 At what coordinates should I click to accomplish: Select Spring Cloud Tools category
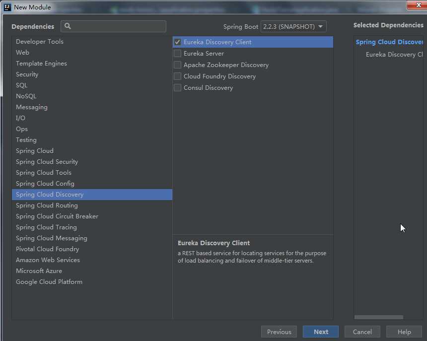92,173
